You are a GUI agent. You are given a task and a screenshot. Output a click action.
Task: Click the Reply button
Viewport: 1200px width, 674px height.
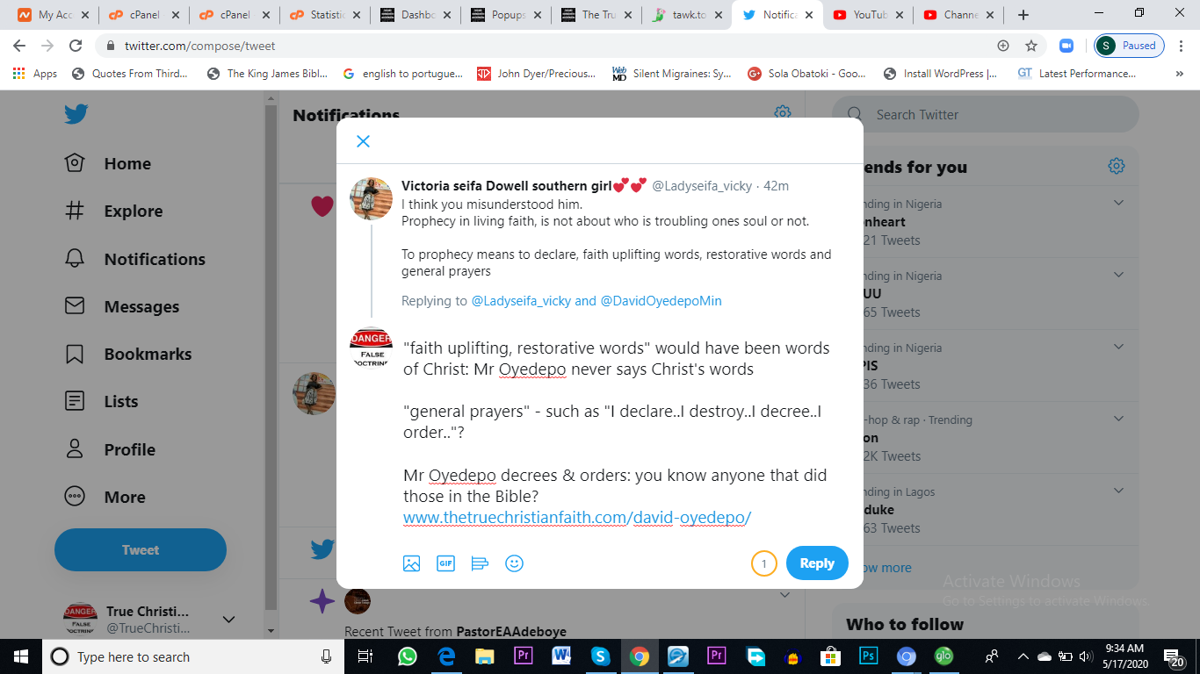click(x=817, y=563)
